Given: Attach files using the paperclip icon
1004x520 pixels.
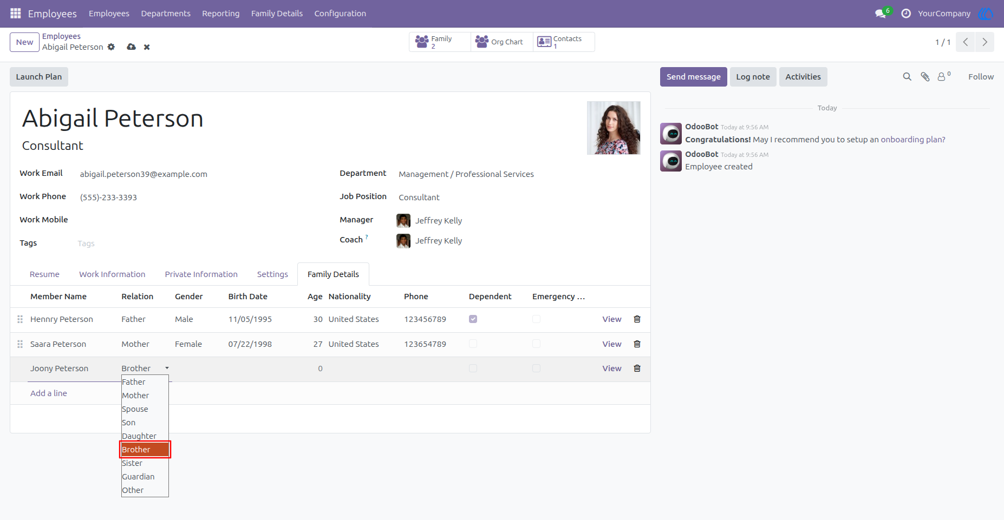Looking at the screenshot, I should [925, 77].
